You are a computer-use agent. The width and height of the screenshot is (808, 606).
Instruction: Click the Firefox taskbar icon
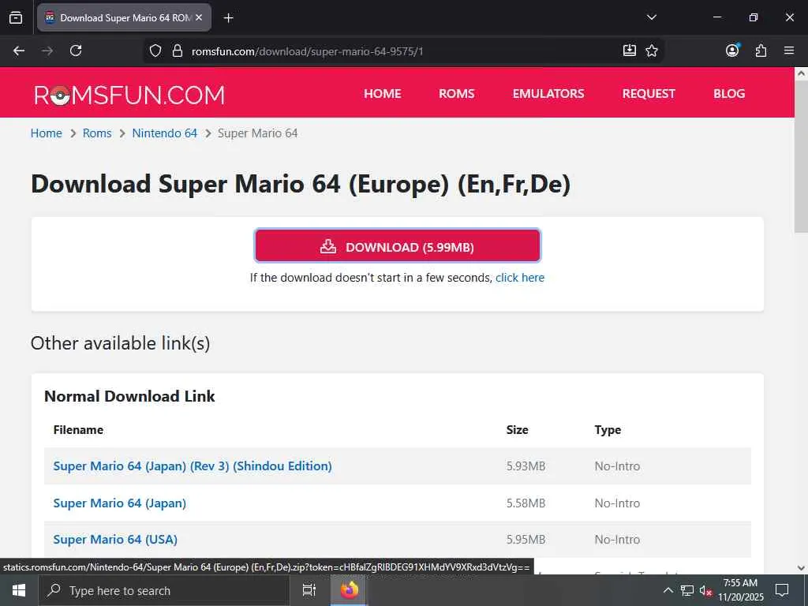(349, 590)
